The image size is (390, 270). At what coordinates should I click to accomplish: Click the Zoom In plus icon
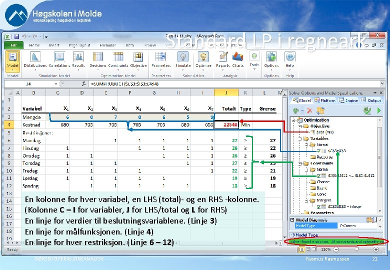[375, 249]
